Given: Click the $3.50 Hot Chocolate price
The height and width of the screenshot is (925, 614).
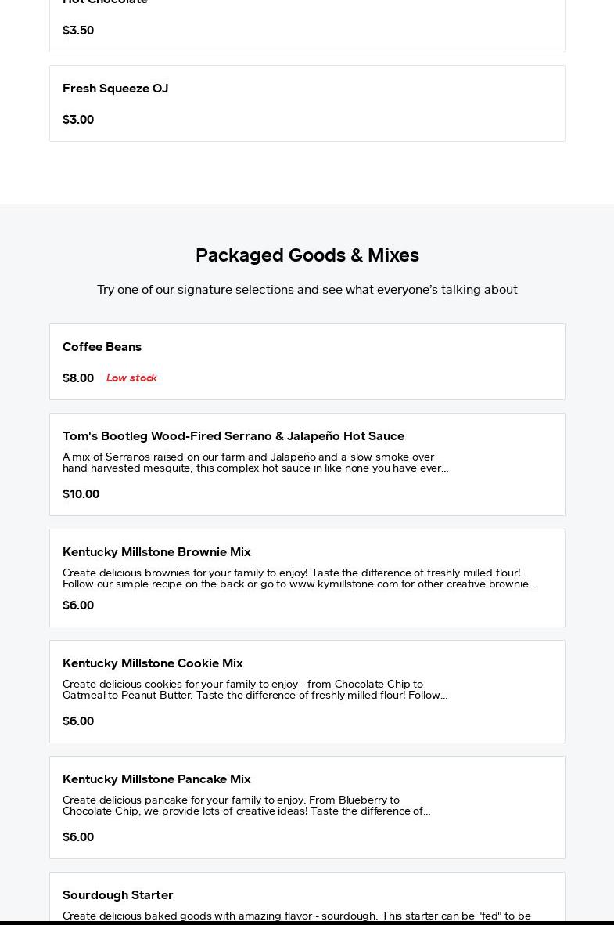Looking at the screenshot, I should pos(78,31).
